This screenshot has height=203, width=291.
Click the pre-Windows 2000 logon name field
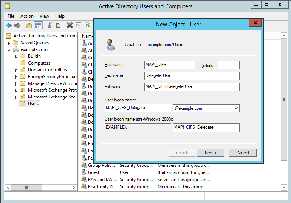click(x=206, y=128)
